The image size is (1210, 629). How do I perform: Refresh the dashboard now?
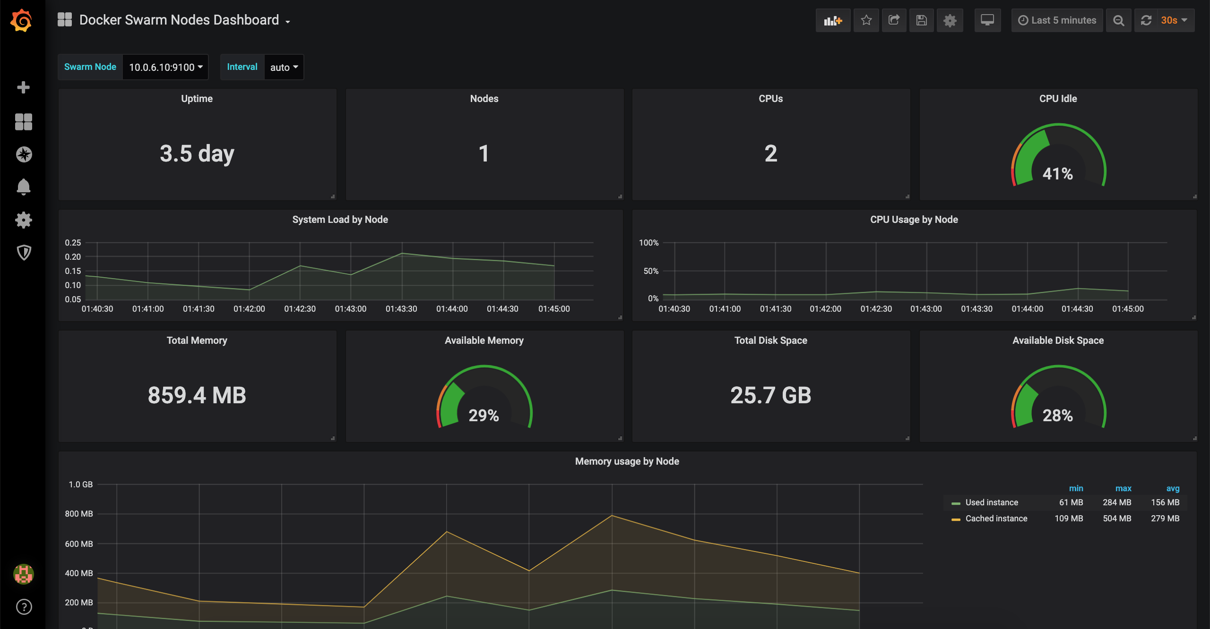[x=1146, y=20]
